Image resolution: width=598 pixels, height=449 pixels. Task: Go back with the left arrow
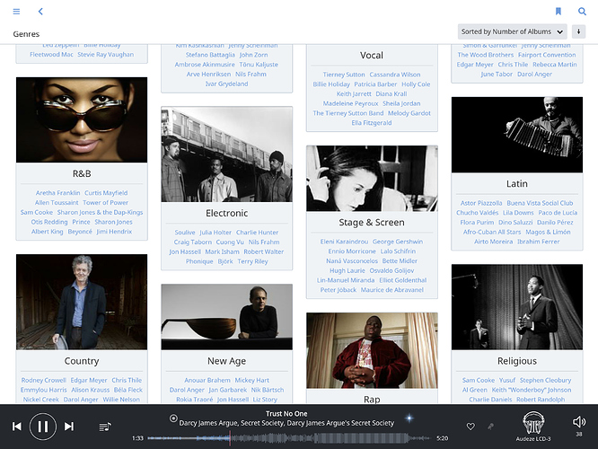40,12
